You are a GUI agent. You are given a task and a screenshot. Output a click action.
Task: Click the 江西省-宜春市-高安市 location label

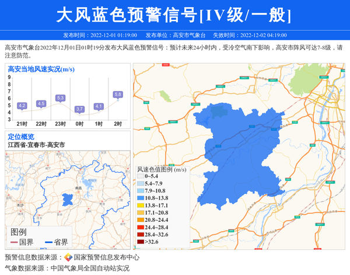point(36,145)
